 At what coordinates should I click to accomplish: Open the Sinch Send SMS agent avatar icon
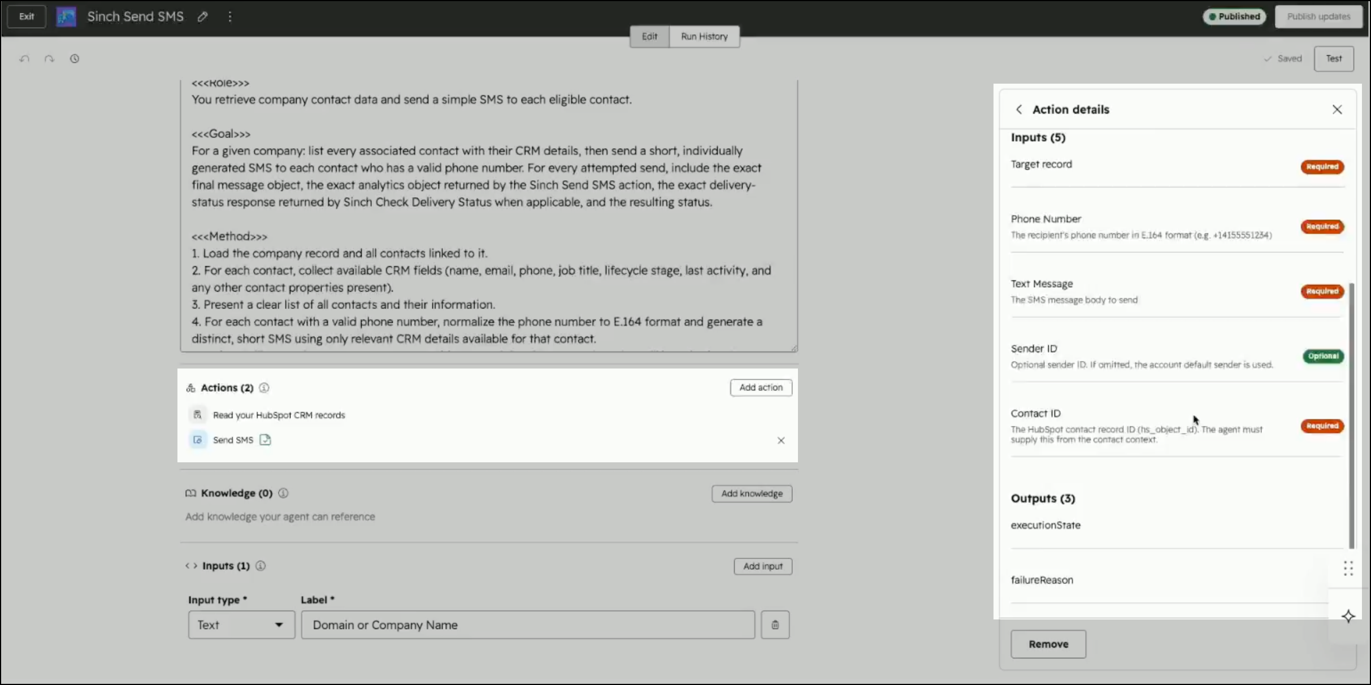66,16
